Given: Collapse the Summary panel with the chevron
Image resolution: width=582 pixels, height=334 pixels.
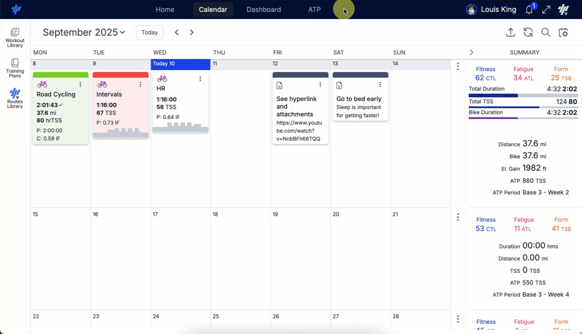Looking at the screenshot, I should pos(471,52).
